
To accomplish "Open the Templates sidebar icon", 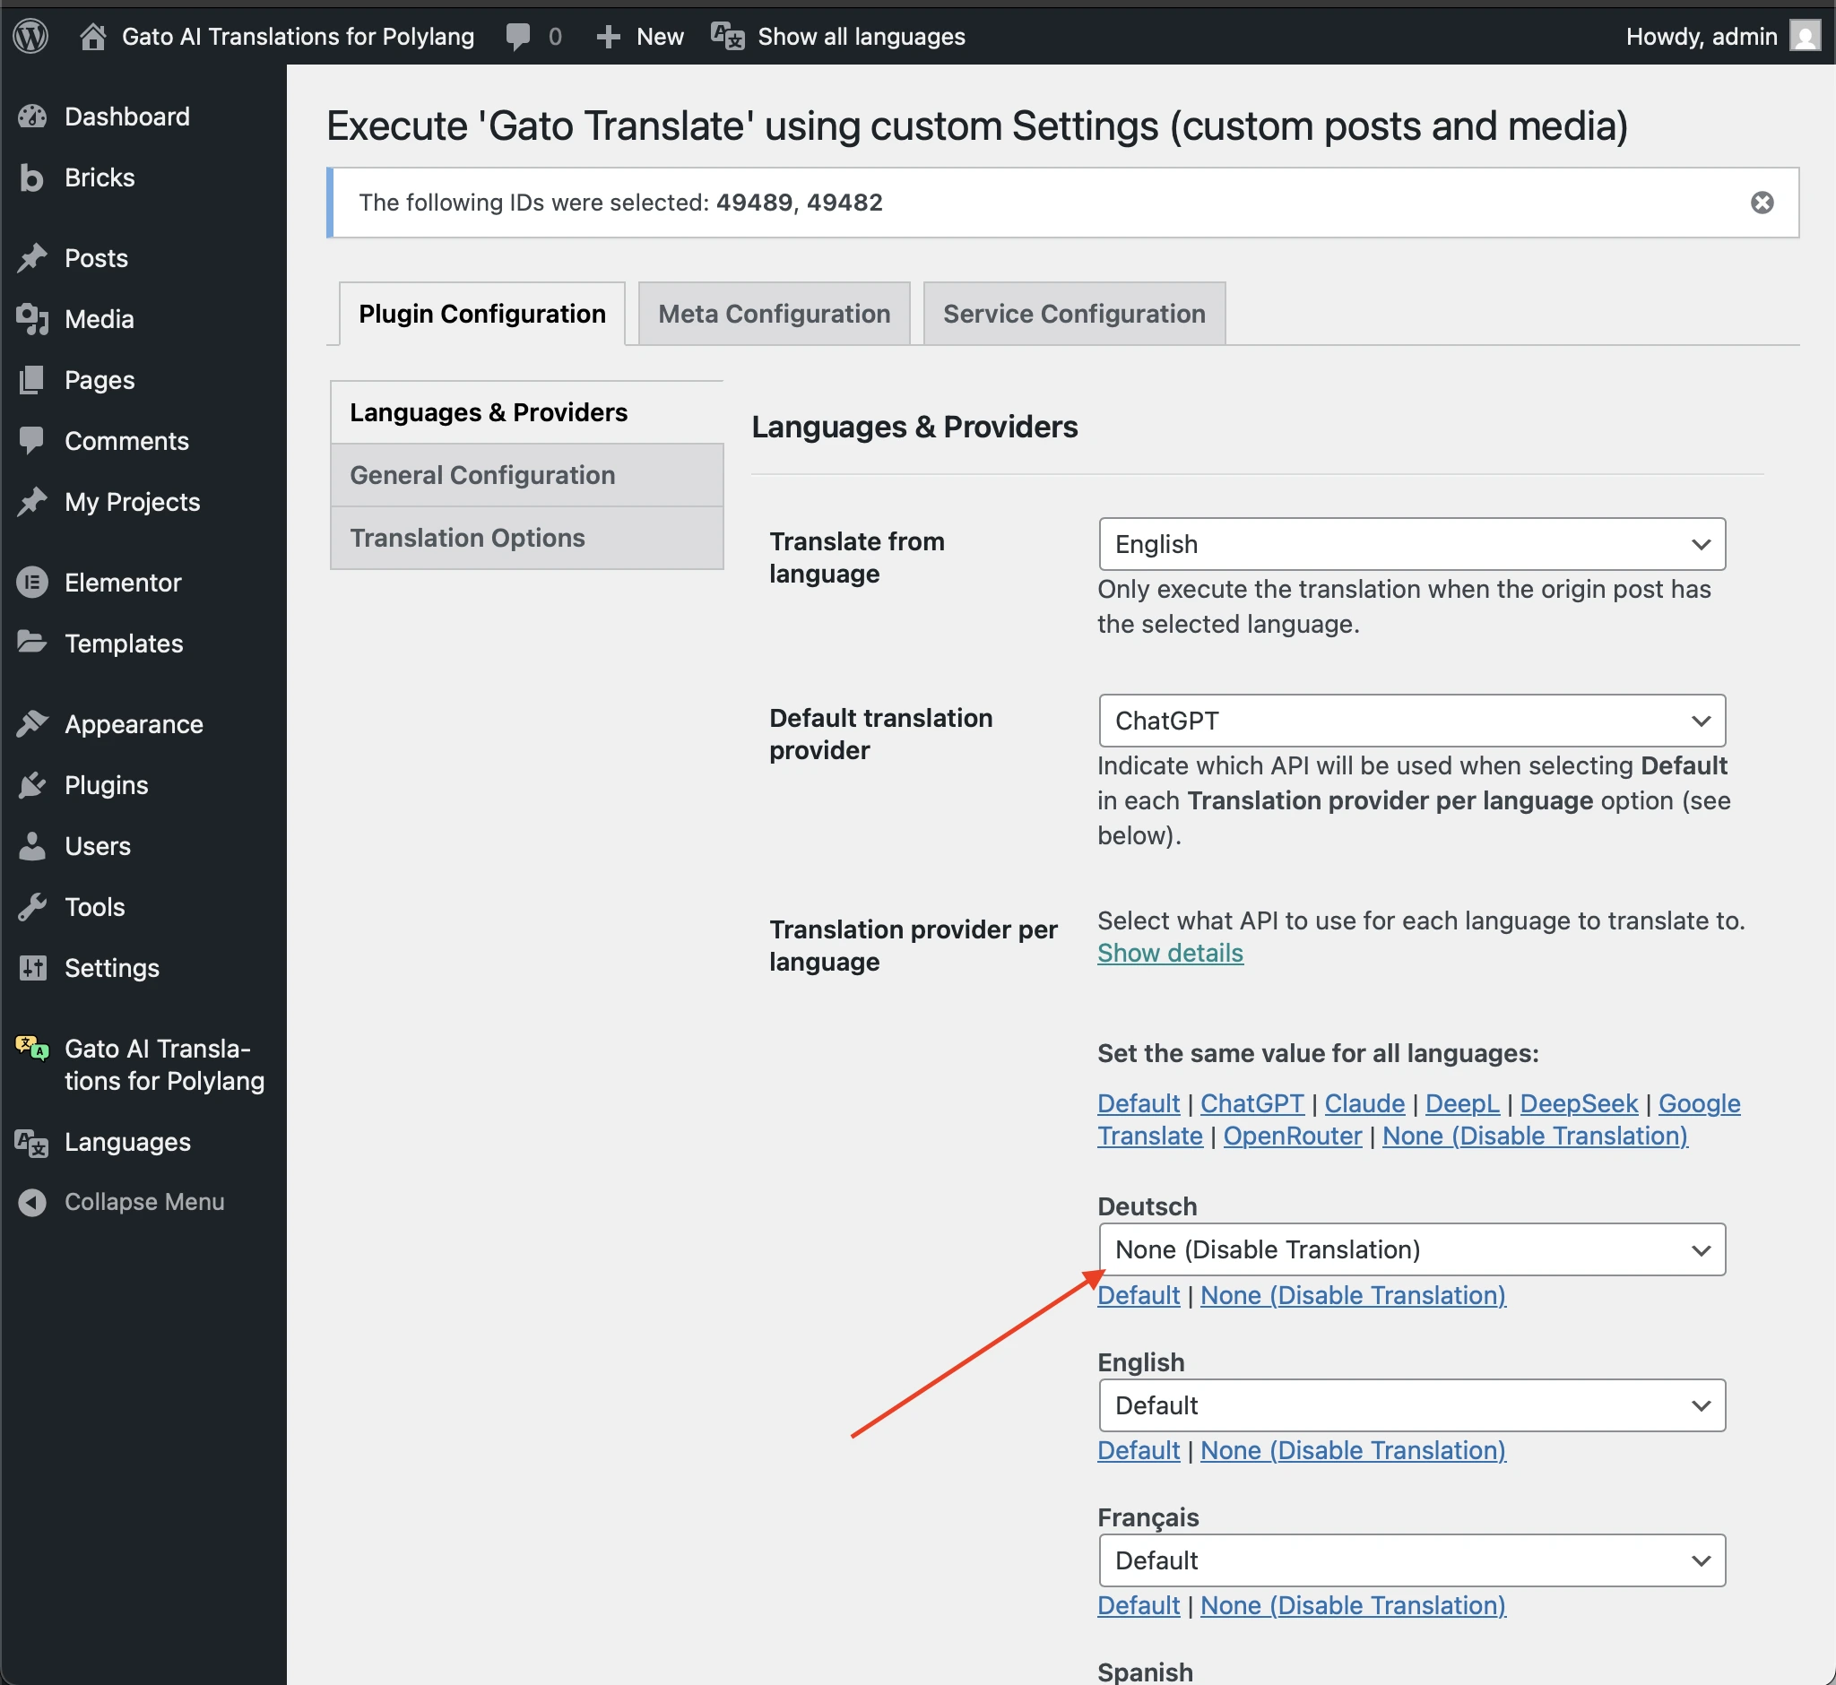I will 32,643.
